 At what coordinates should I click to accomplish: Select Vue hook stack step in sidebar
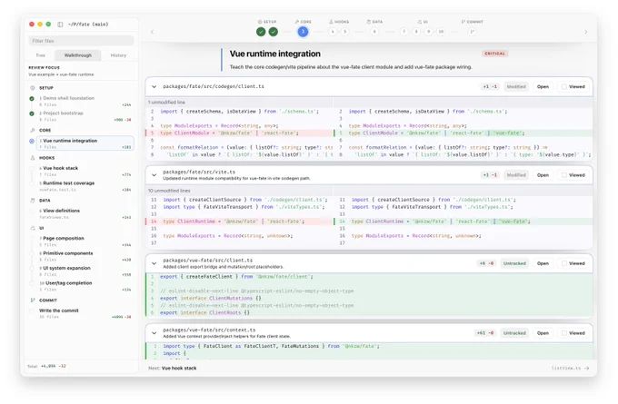click(x=85, y=172)
